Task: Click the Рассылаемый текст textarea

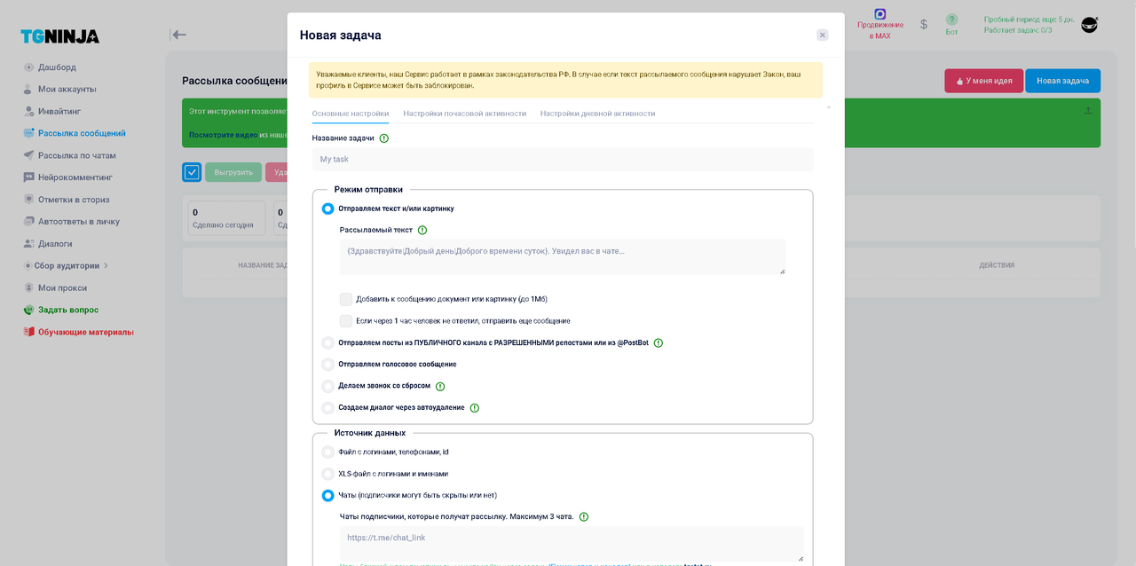Action: click(x=563, y=256)
